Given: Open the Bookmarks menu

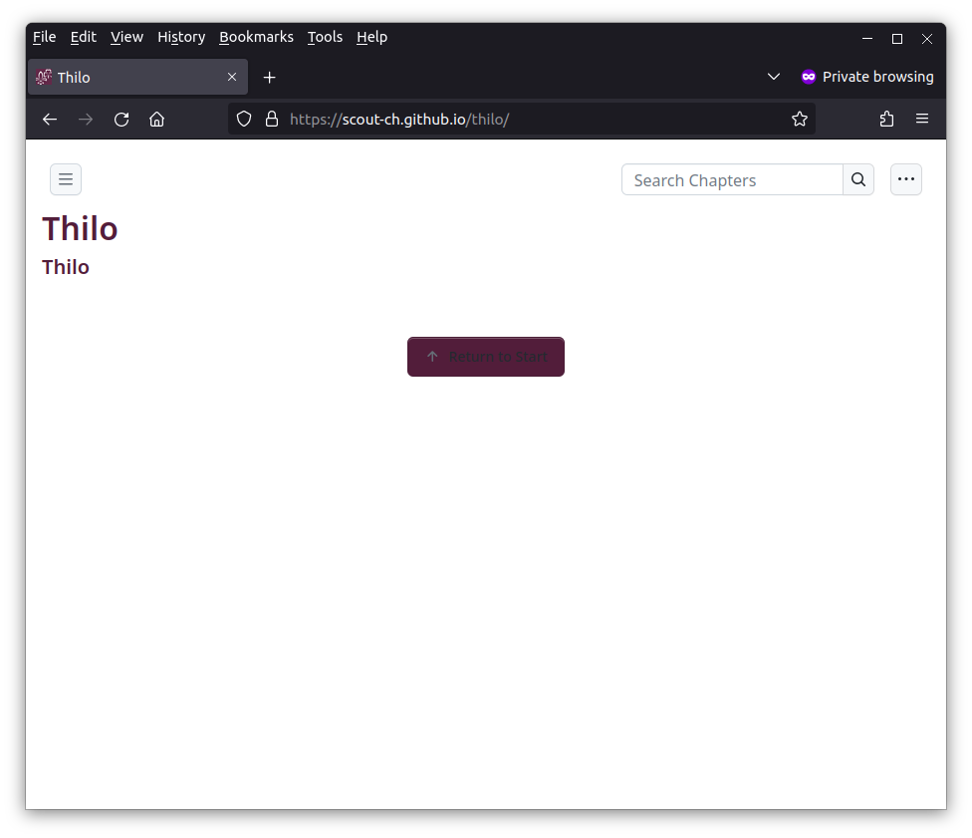Looking at the screenshot, I should (256, 37).
